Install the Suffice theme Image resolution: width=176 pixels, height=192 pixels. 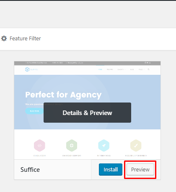pyautogui.click(x=111, y=169)
